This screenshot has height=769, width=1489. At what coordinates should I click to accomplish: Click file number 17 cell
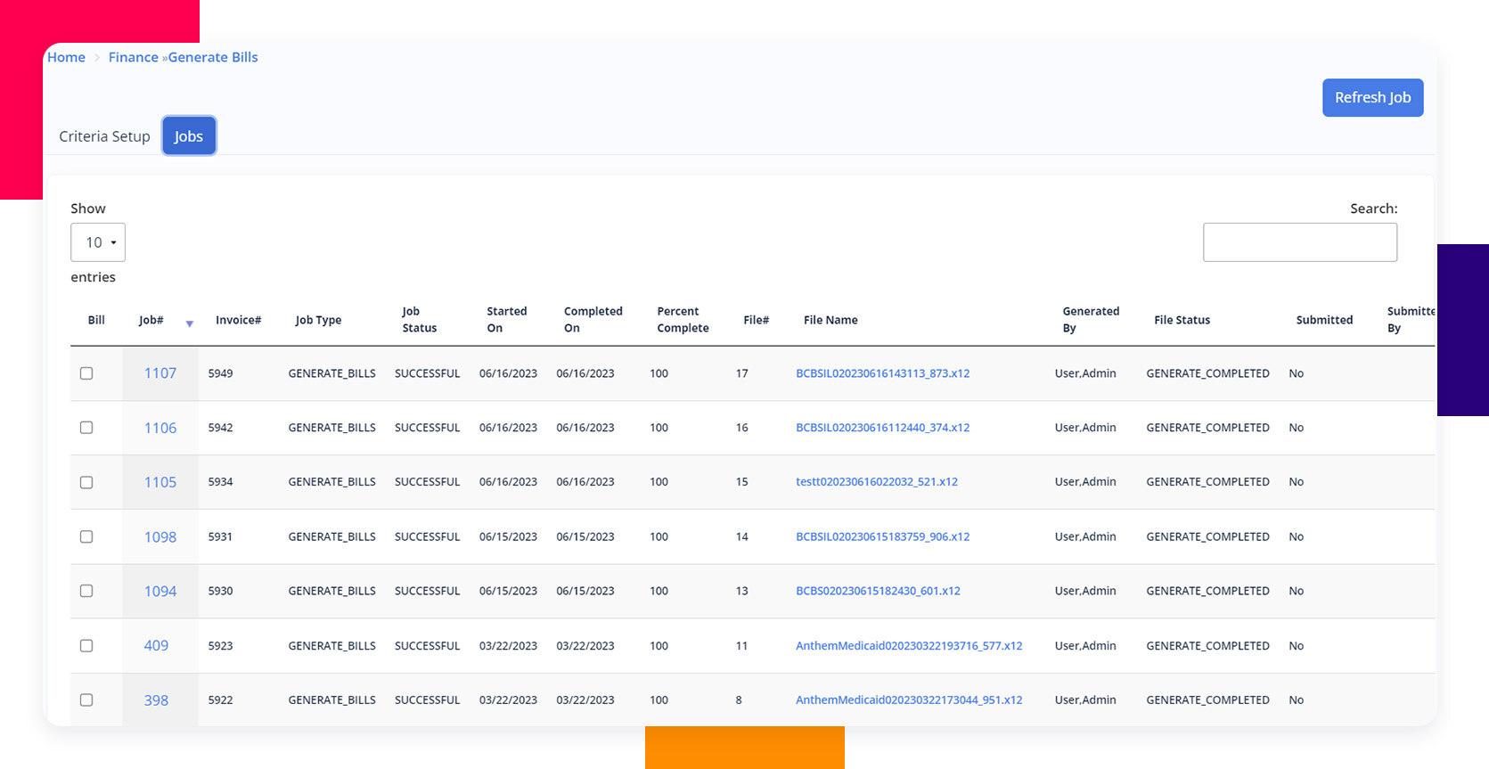(x=741, y=373)
